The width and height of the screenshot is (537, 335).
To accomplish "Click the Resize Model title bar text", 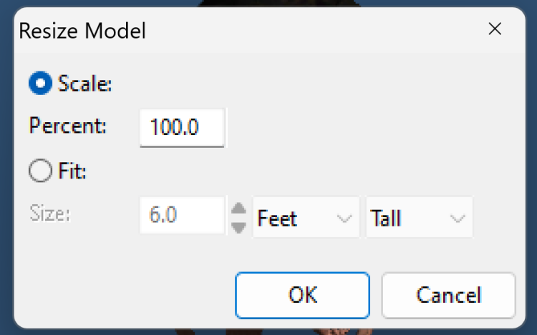I will point(82,31).
